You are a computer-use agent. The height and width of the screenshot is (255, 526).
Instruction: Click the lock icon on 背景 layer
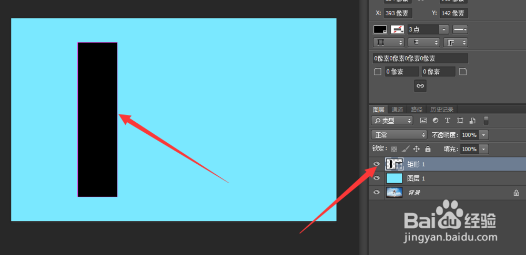(x=517, y=193)
